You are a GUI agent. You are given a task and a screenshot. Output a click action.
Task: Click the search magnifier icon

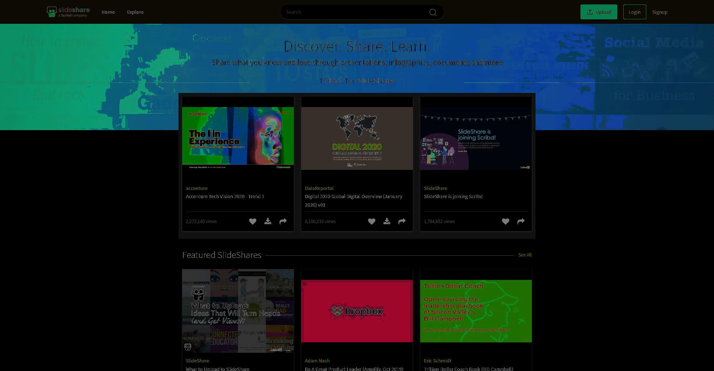(433, 12)
